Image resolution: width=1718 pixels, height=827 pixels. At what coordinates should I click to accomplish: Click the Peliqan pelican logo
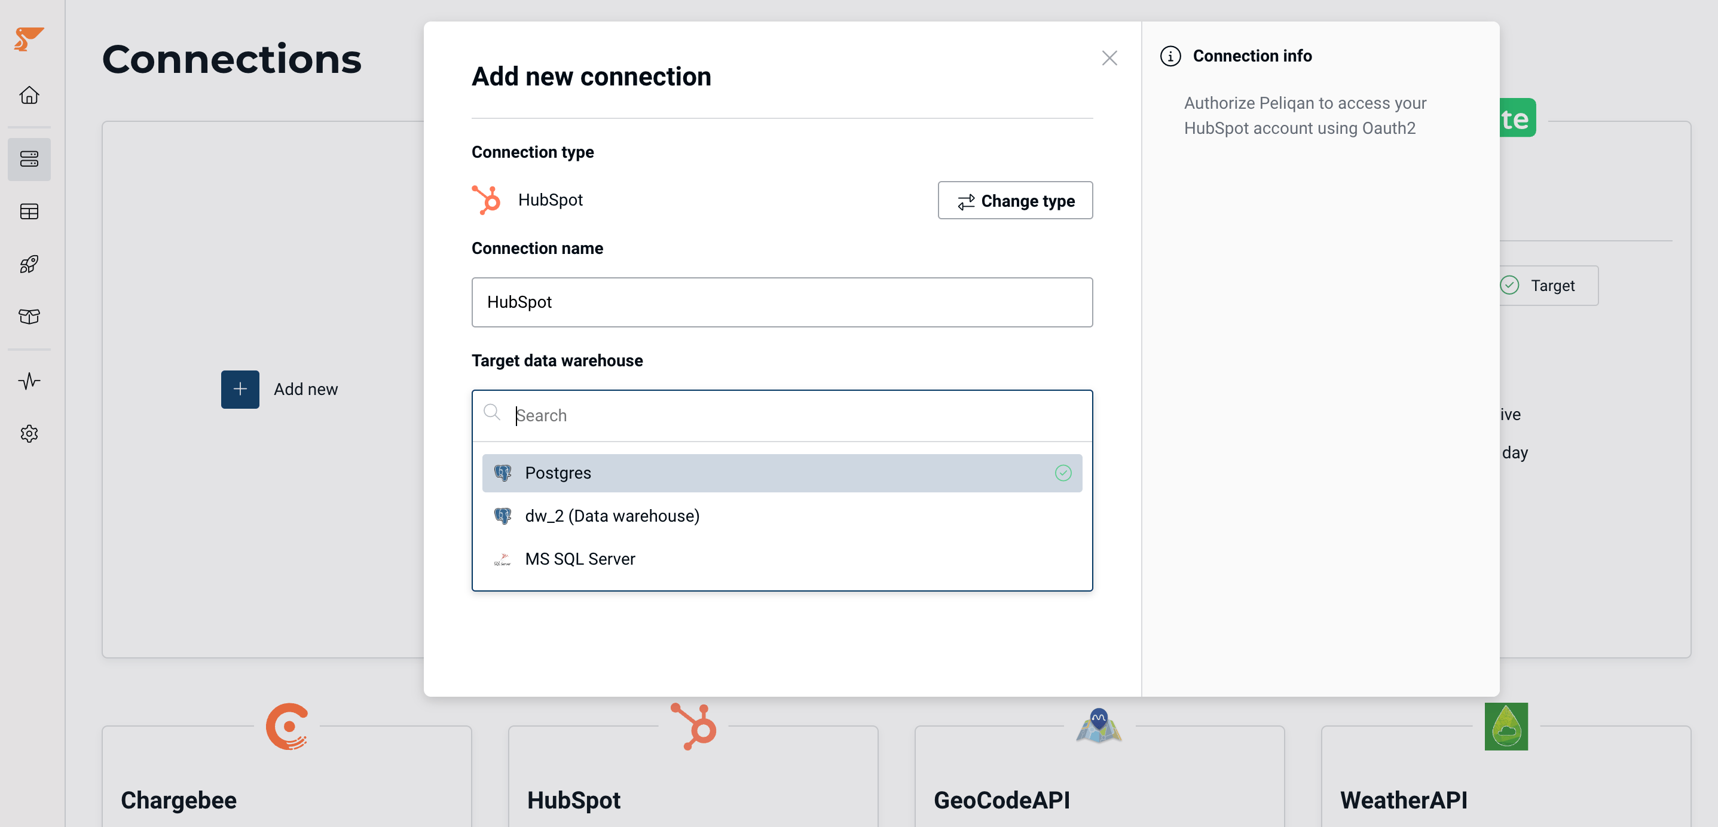(x=29, y=39)
